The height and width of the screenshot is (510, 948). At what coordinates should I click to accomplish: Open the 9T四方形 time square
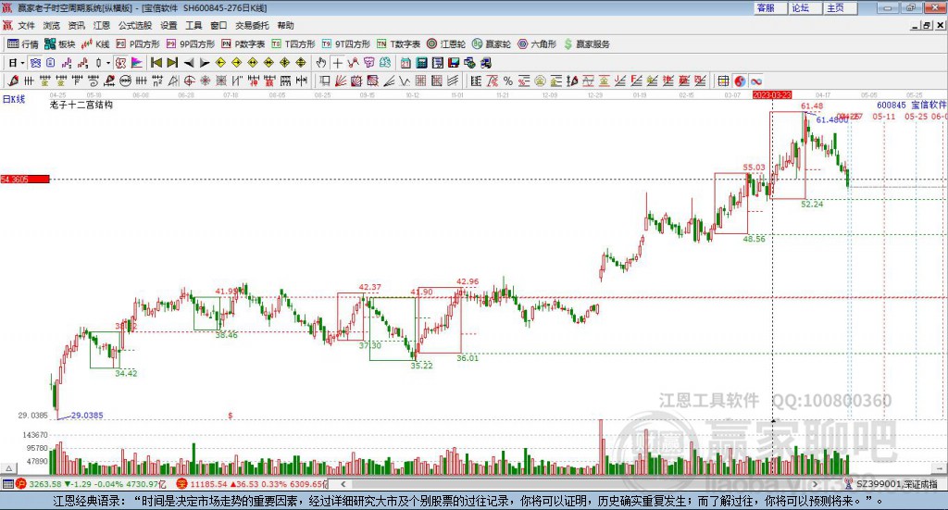click(x=345, y=44)
